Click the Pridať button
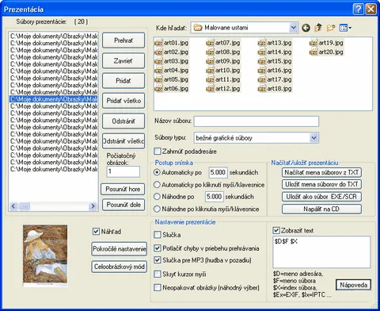 click(x=123, y=81)
